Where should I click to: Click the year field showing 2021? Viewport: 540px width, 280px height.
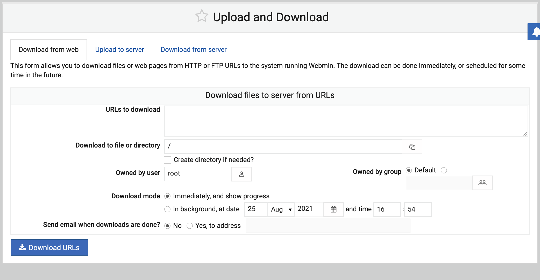(309, 209)
